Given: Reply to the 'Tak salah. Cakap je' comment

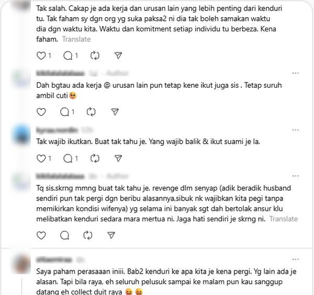Looking at the screenshot, I should [68, 56].
